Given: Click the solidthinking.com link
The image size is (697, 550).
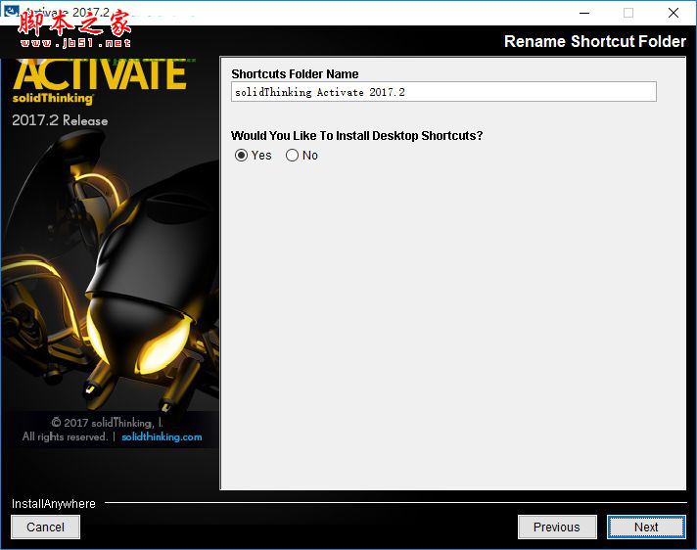Looking at the screenshot, I should (x=162, y=436).
